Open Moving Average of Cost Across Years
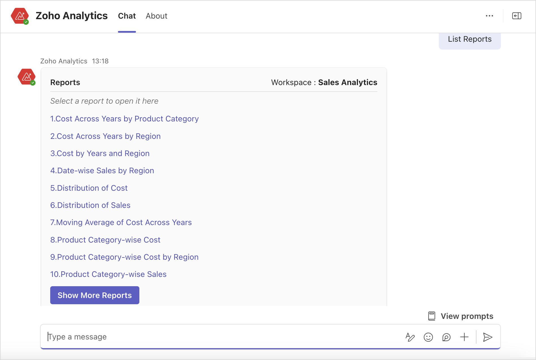The image size is (536, 360). (x=121, y=223)
